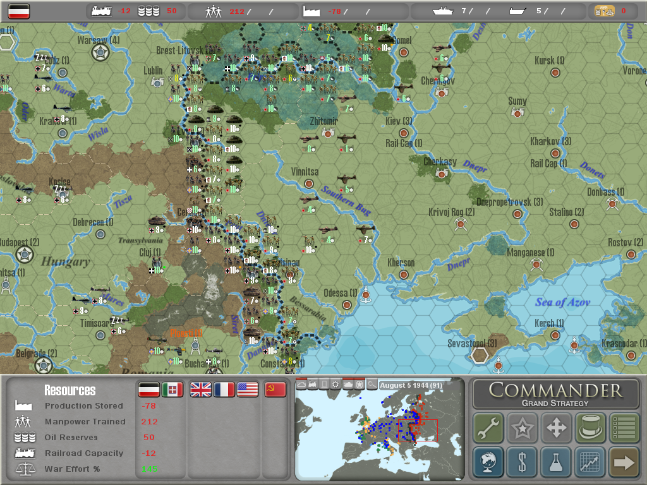Open the dollar sign purchase button
The height and width of the screenshot is (485, 647).
click(x=523, y=462)
